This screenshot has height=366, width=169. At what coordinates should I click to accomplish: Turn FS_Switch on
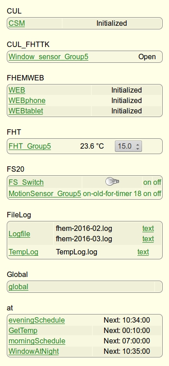coord(147,182)
